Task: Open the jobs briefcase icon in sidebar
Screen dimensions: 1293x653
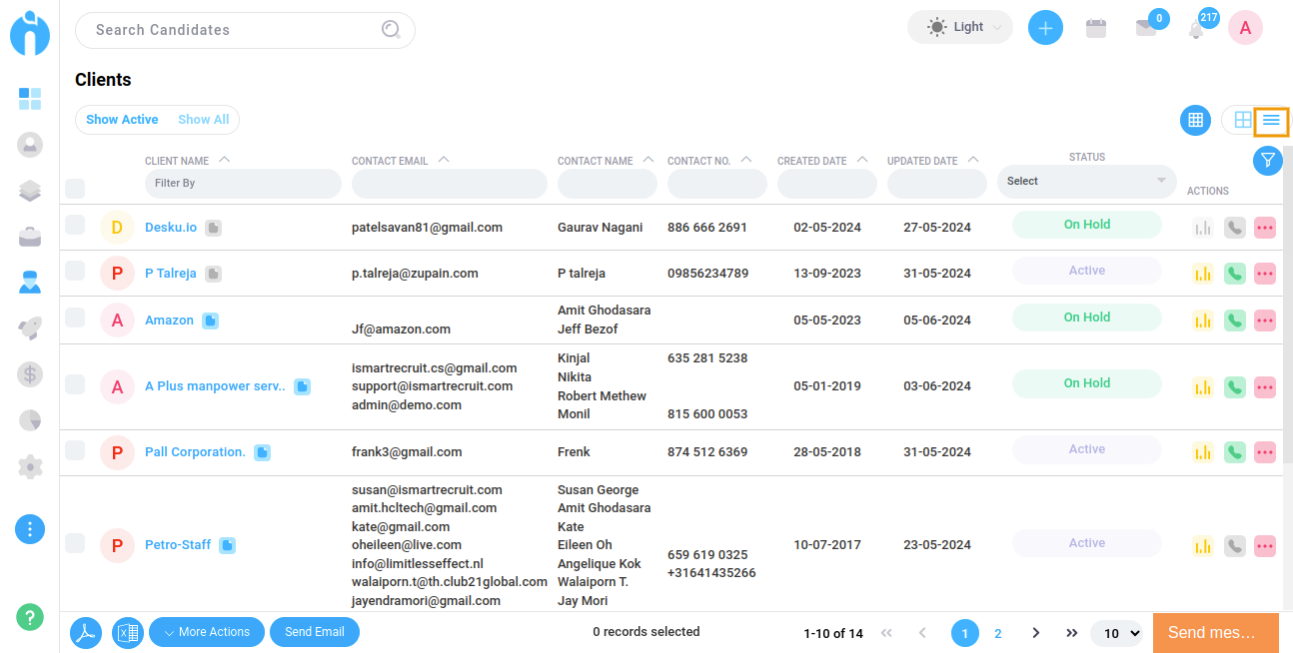Action: (30, 237)
